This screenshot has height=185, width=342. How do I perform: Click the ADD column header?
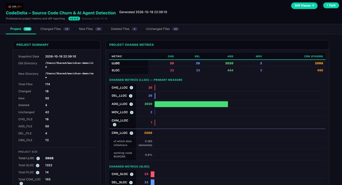(230, 56)
